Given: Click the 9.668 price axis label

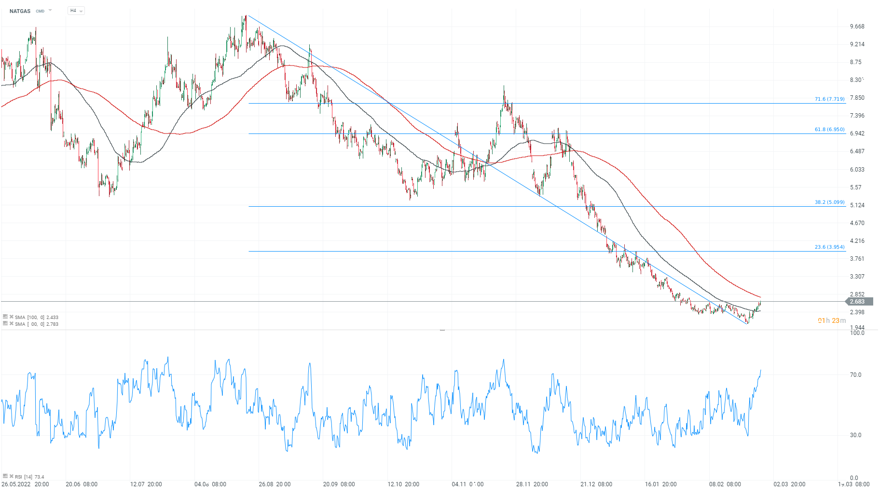Looking at the screenshot, I should [857, 27].
